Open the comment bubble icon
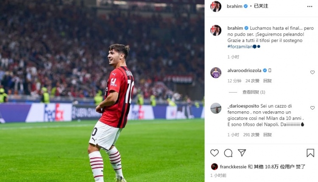This screenshot has width=318, height=182. [228, 153]
